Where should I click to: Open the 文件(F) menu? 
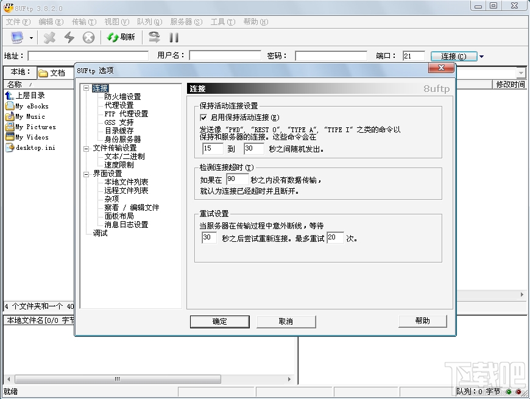[18, 22]
